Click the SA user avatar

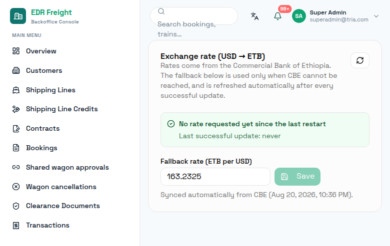pyautogui.click(x=298, y=16)
